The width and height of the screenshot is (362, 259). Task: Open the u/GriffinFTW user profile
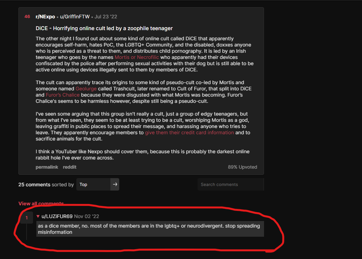pos(75,17)
